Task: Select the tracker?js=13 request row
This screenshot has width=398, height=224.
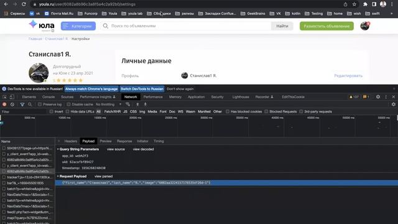Action: coord(27,177)
